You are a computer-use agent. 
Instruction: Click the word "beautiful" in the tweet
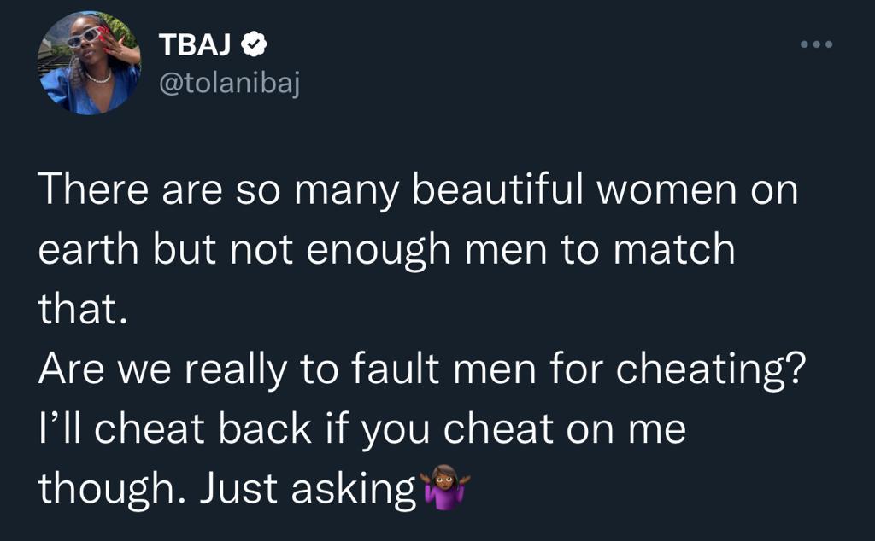point(498,189)
